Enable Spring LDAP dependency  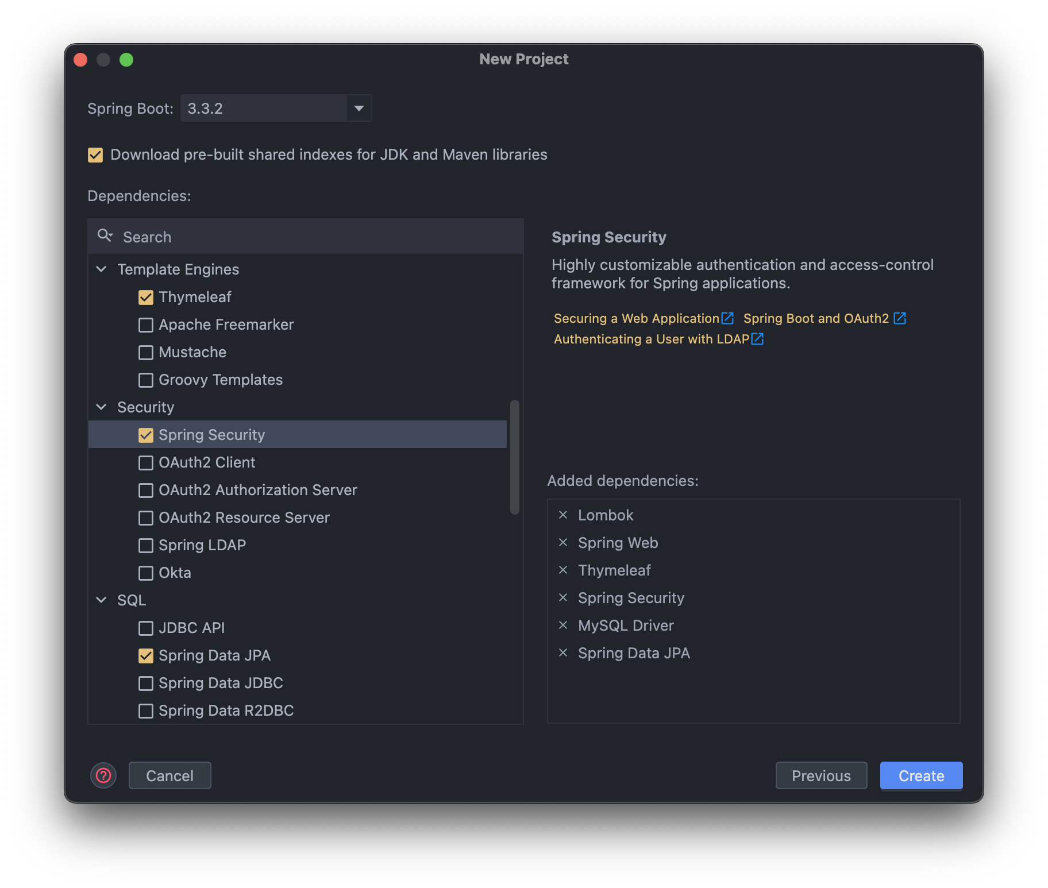click(x=146, y=545)
